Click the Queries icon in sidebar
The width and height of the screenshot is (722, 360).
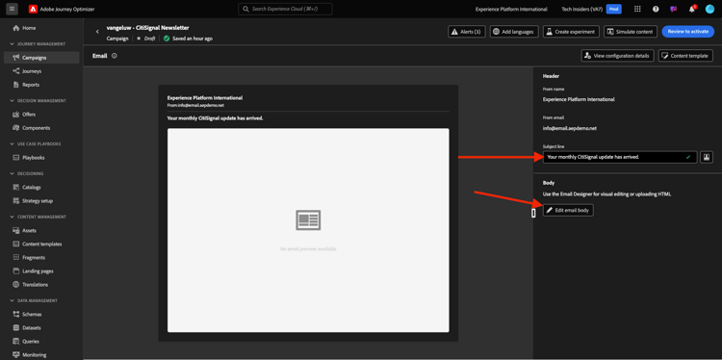16,342
